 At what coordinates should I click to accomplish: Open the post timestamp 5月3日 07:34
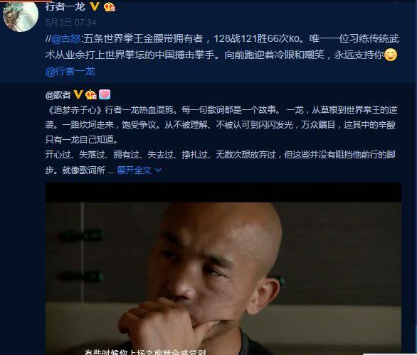click(70, 23)
